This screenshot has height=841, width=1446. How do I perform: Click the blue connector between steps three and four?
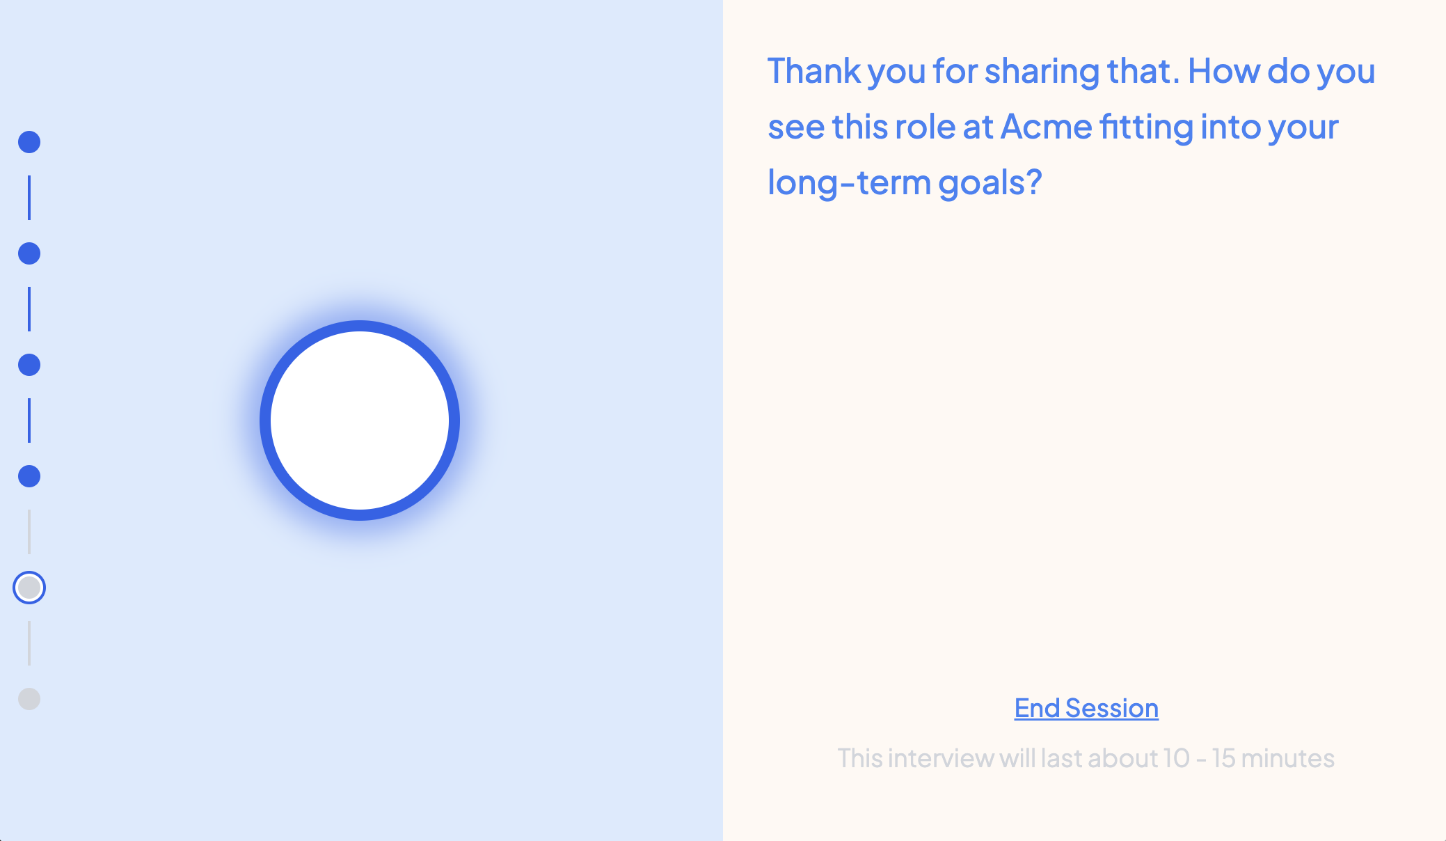pos(29,420)
